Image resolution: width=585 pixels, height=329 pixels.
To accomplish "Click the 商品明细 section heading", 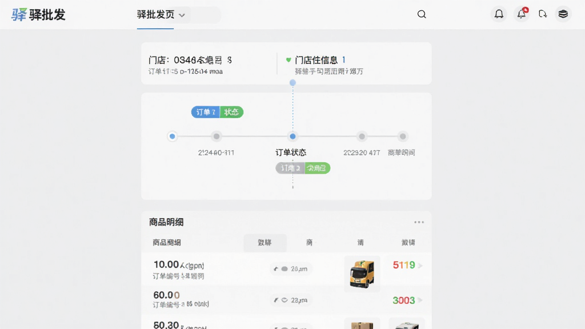I will 166,222.
